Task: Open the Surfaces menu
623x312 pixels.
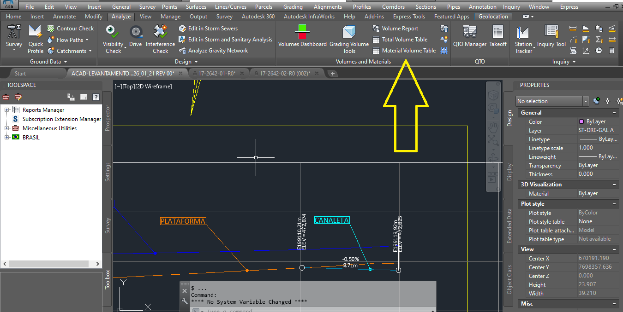Action: (x=196, y=7)
